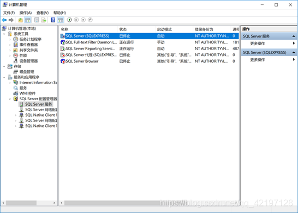Sort by the 名称 column header

[88, 29]
